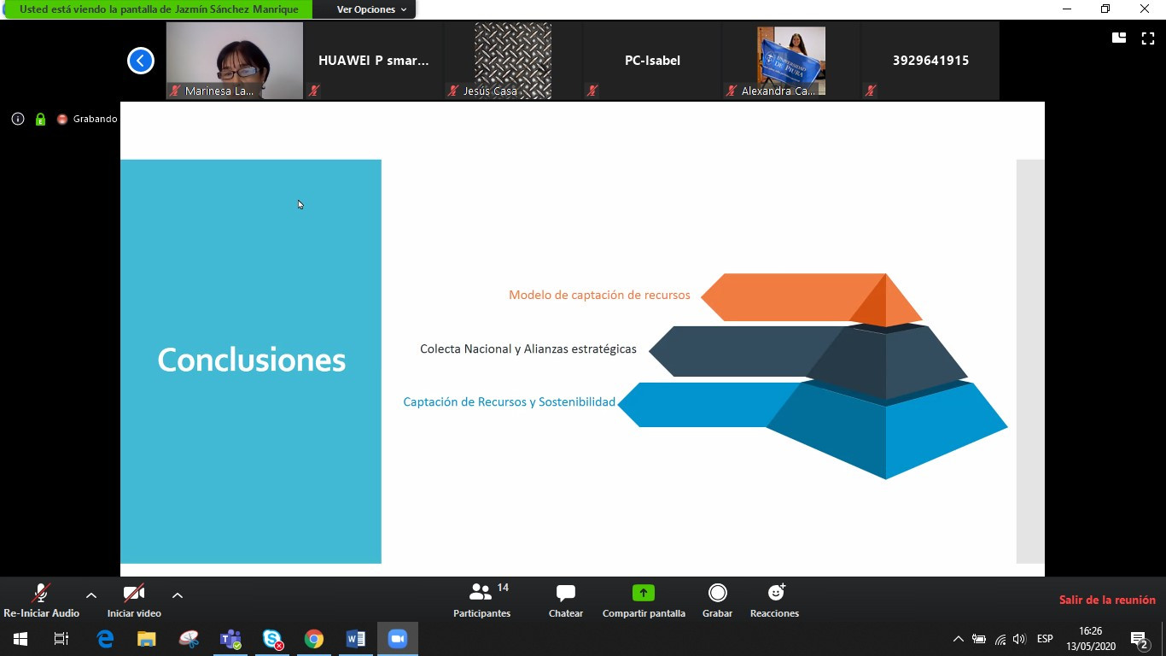Open Microsoft Word from the taskbar
Image resolution: width=1166 pixels, height=656 pixels.
click(x=356, y=639)
